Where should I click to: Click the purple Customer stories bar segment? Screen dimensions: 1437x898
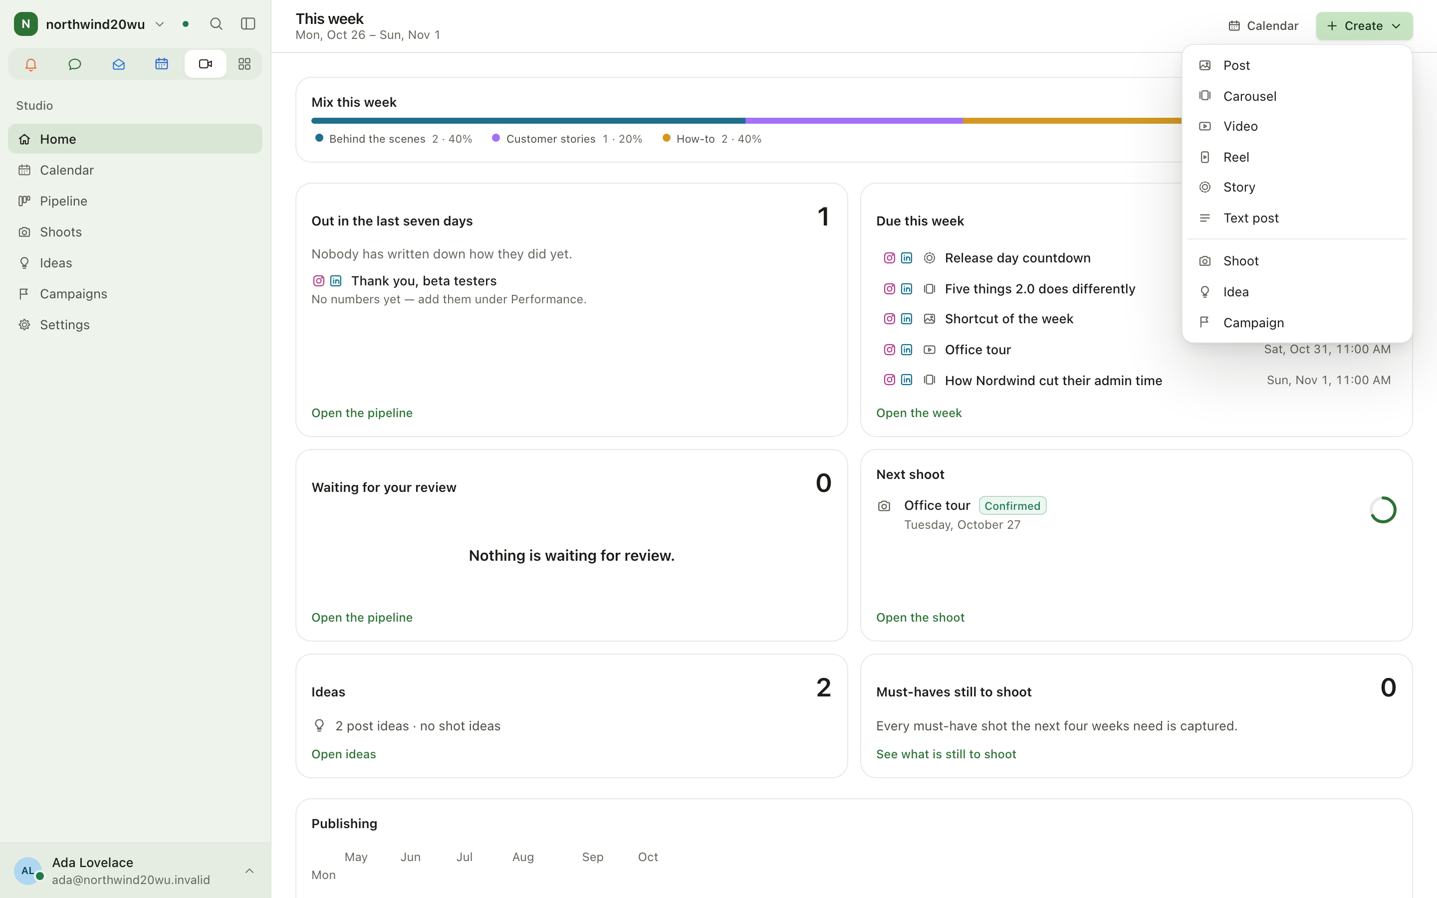854,121
